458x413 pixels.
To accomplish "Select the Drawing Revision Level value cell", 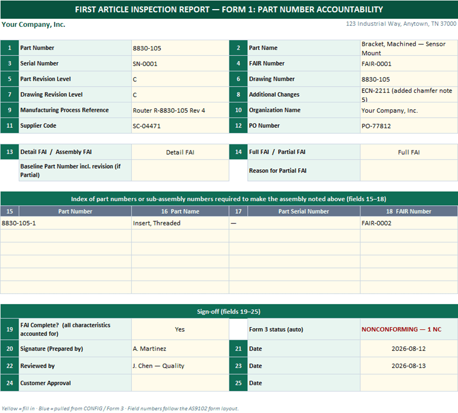I will (180, 95).
